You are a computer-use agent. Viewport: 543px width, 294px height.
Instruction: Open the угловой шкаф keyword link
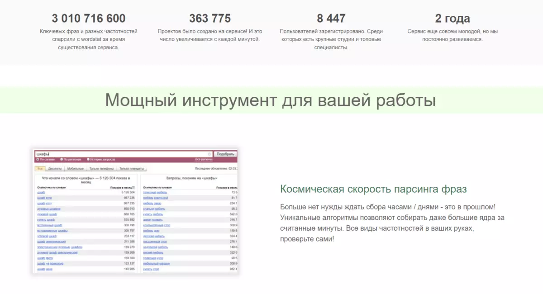pos(47,236)
